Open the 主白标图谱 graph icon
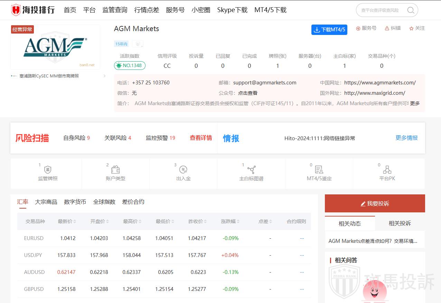 251,170
